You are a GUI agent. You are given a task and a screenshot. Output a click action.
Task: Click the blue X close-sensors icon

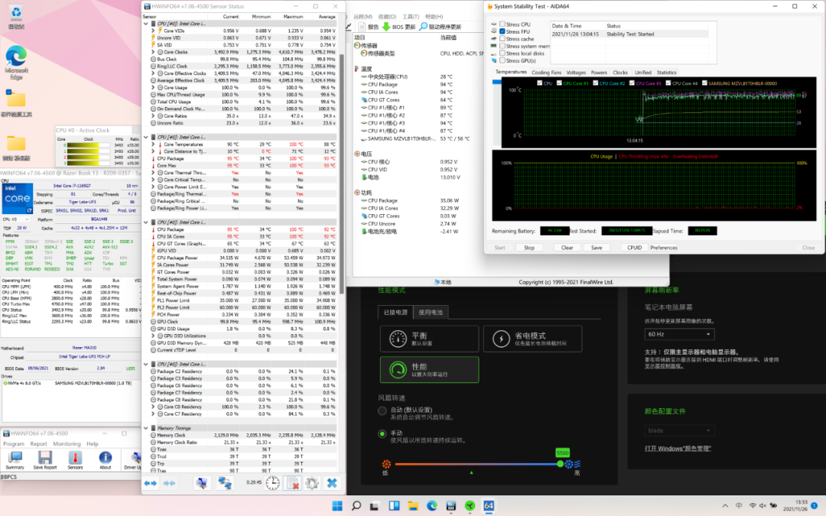pos(332,483)
